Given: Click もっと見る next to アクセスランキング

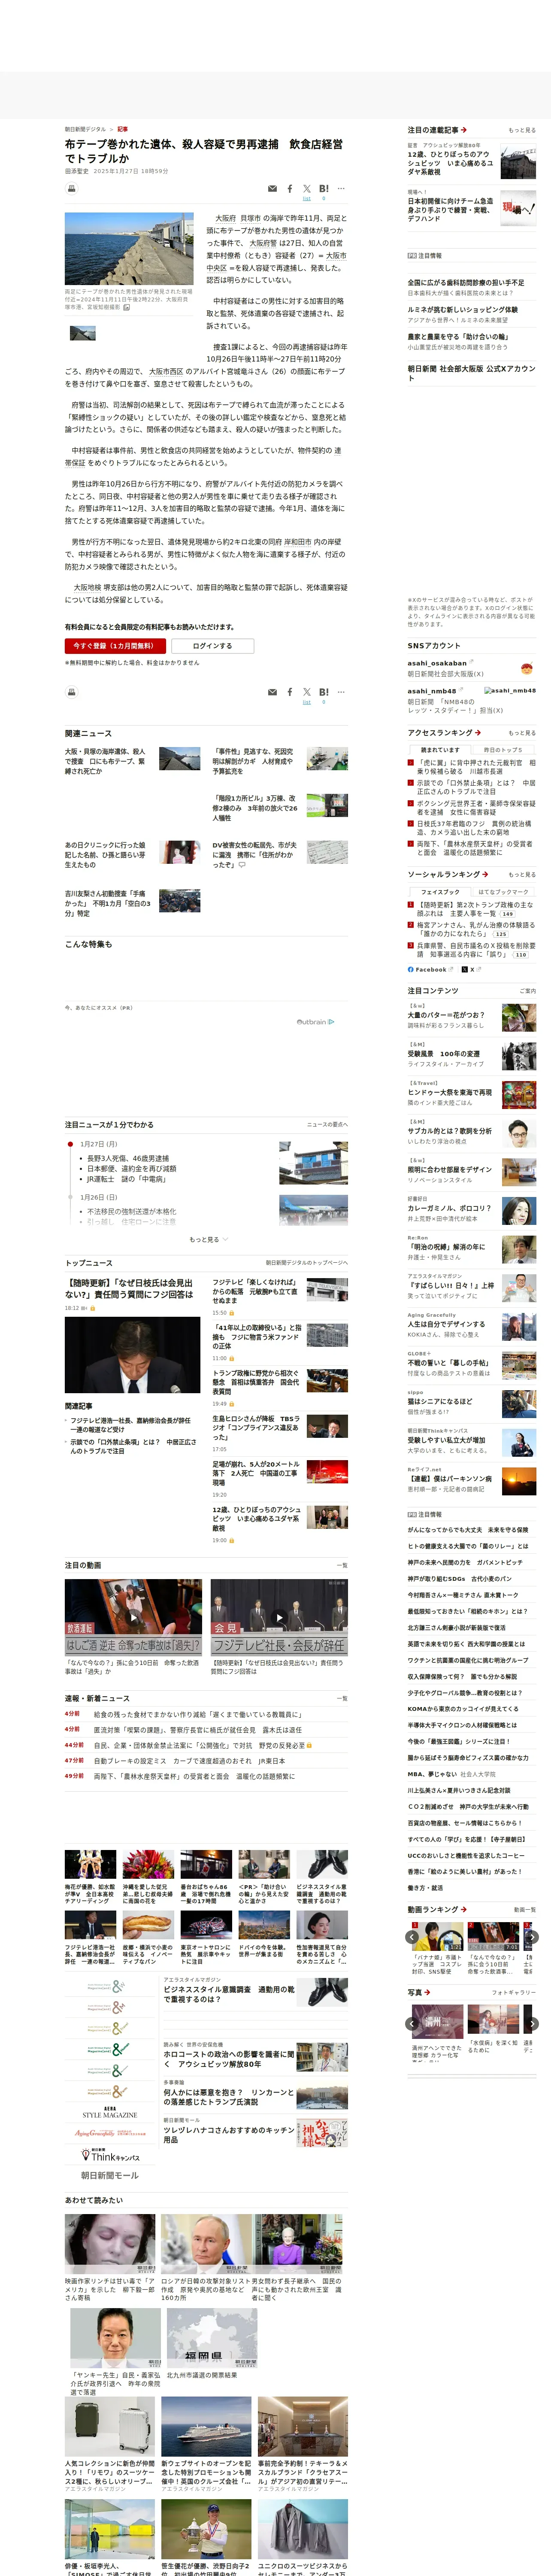Looking at the screenshot, I should pos(522,733).
